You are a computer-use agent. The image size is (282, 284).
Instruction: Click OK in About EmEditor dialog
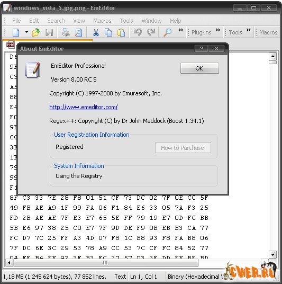click(x=199, y=68)
